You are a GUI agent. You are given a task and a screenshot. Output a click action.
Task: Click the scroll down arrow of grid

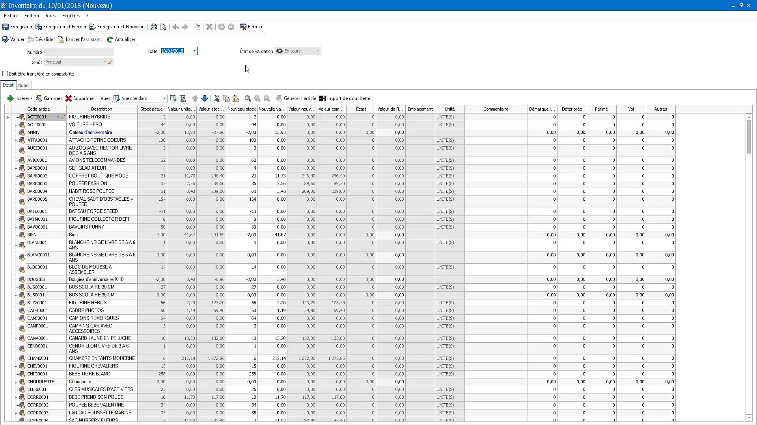(x=749, y=418)
